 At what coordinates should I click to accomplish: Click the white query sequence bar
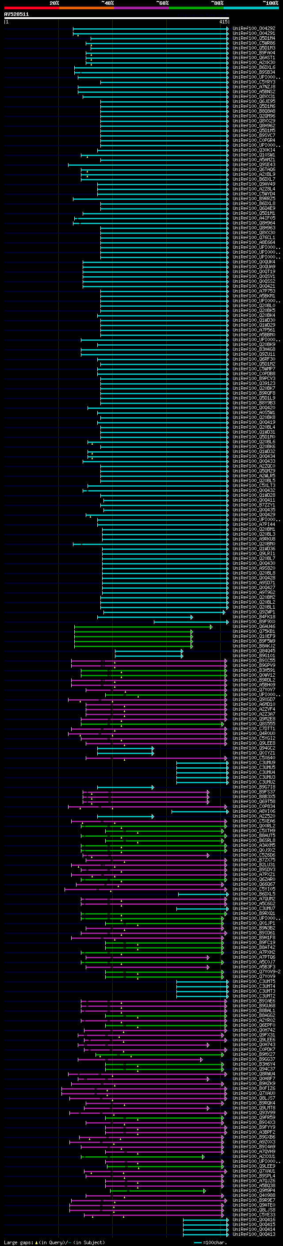117,18
